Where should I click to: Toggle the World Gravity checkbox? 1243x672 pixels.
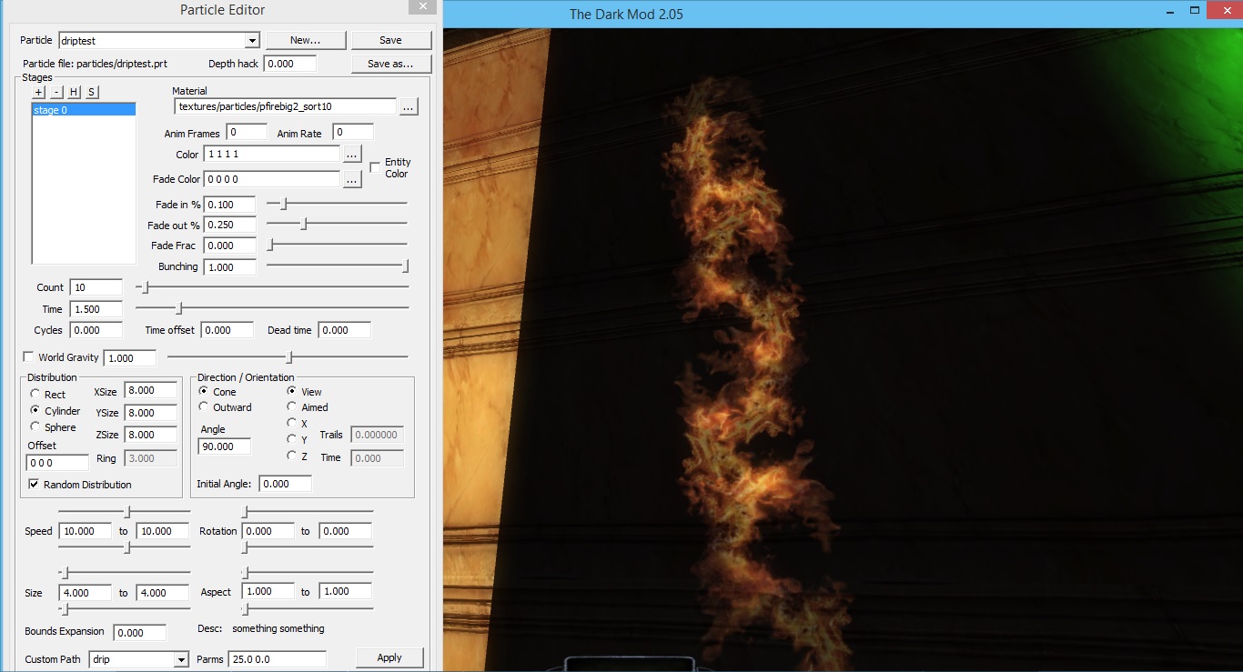point(28,357)
